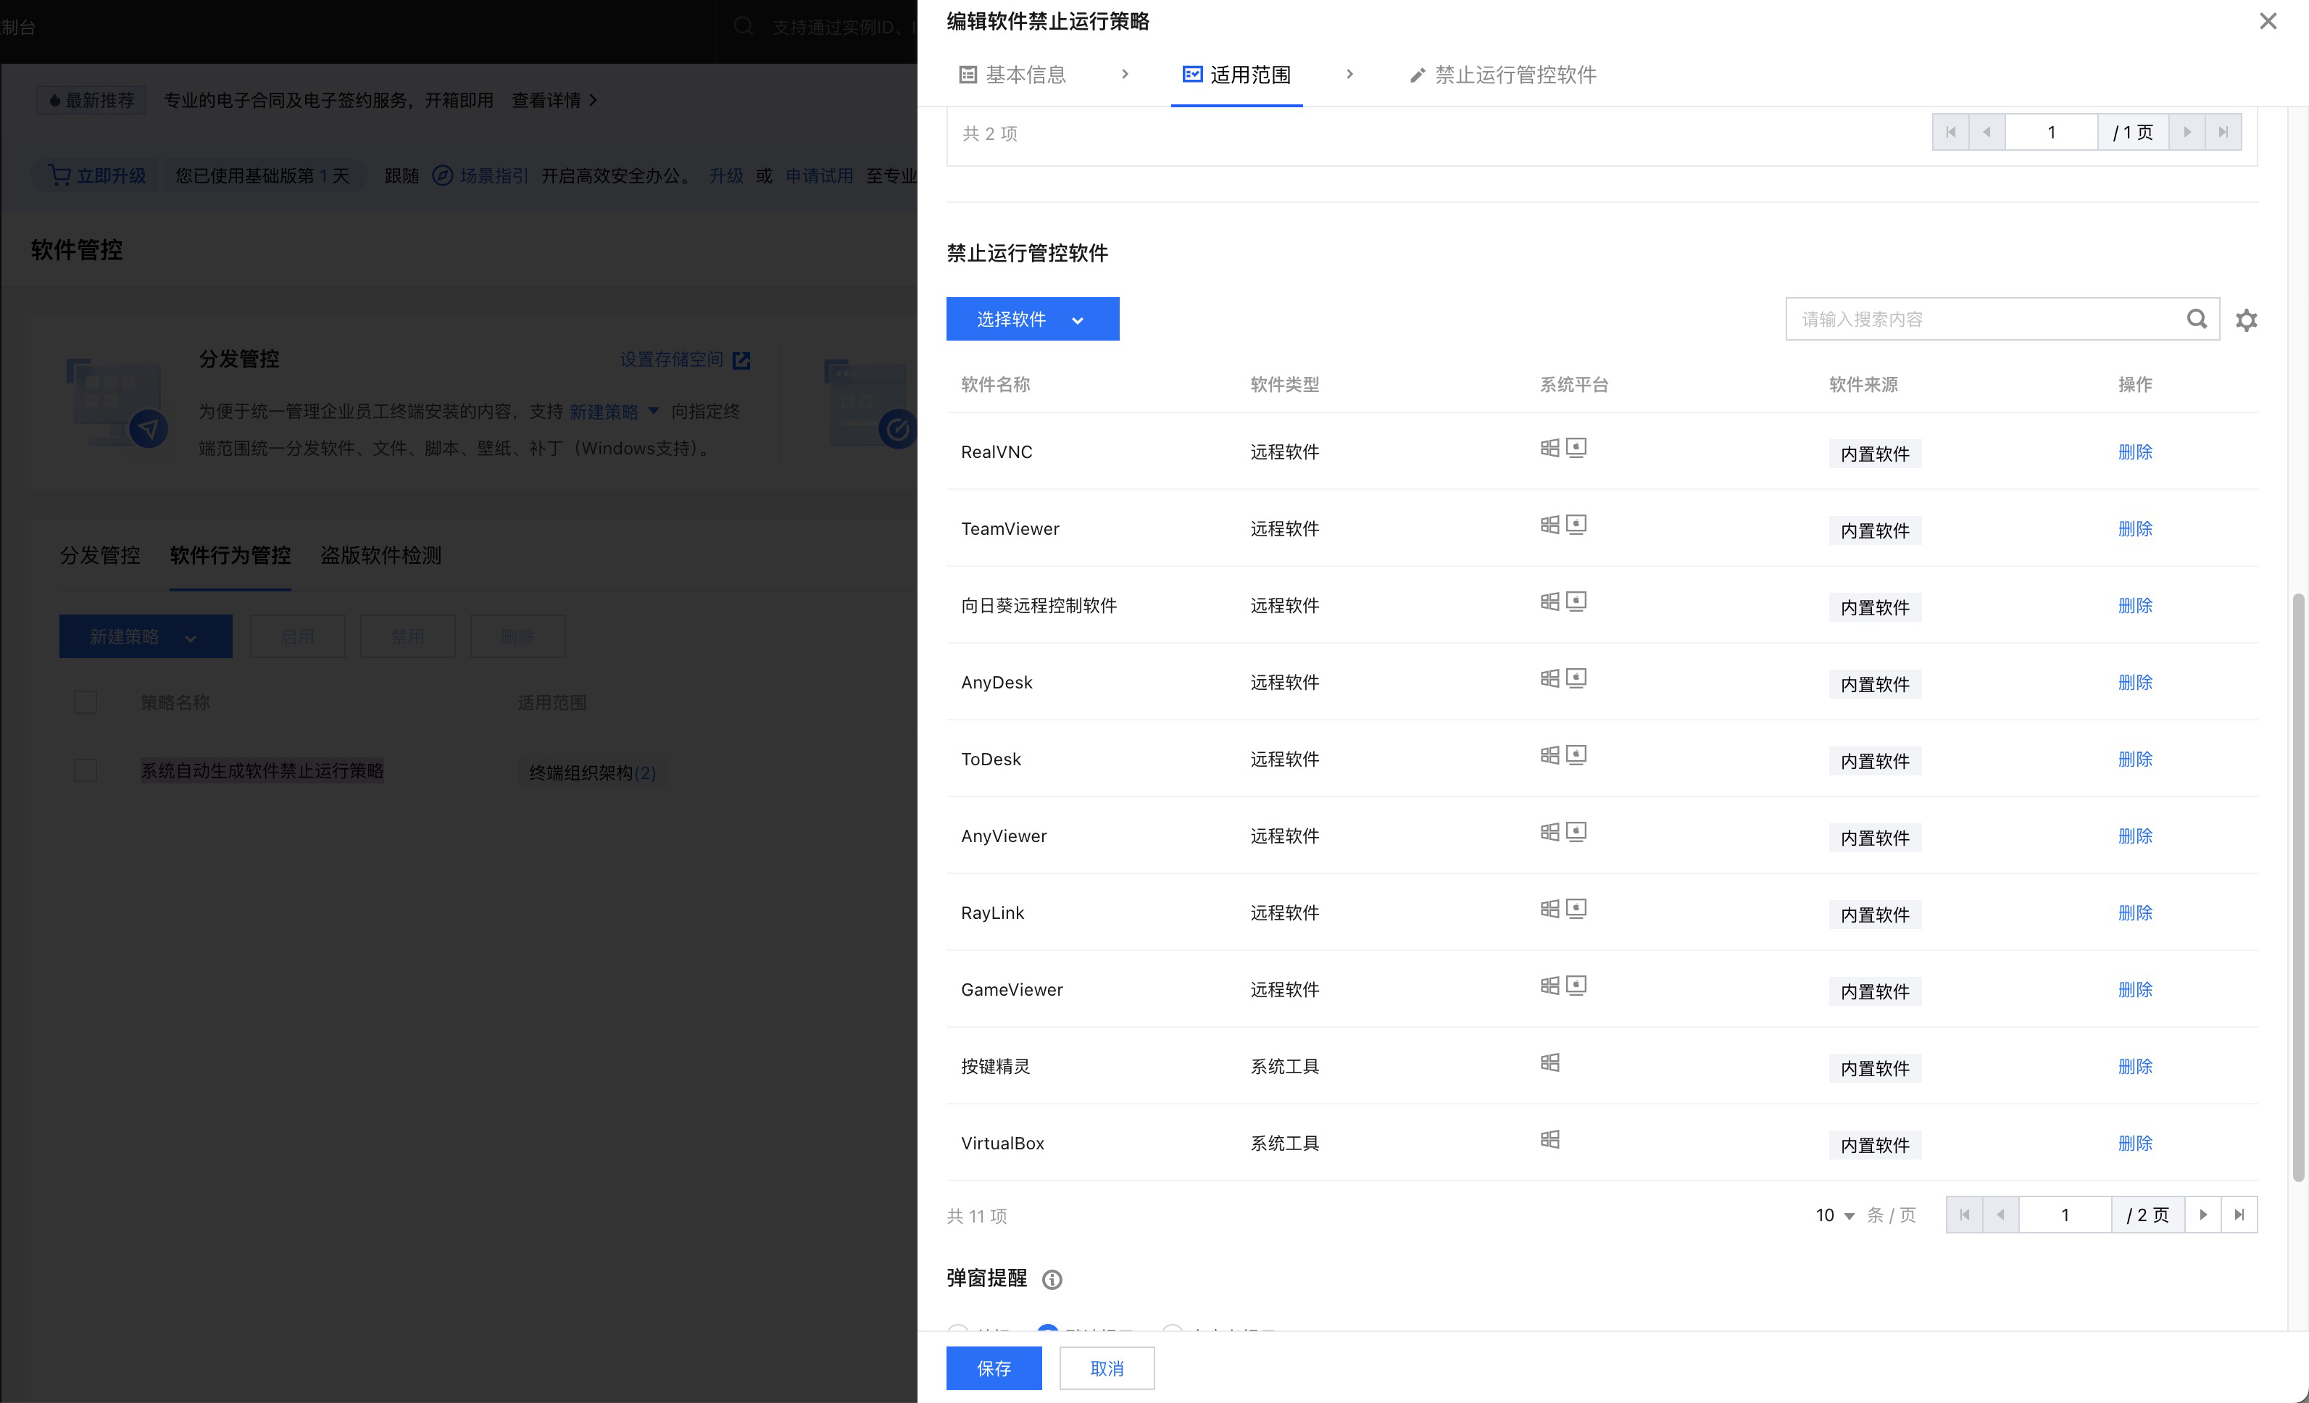Click the vertical scrollbar of the edit panel
The width and height of the screenshot is (2309, 1403).
pos(2297,886)
